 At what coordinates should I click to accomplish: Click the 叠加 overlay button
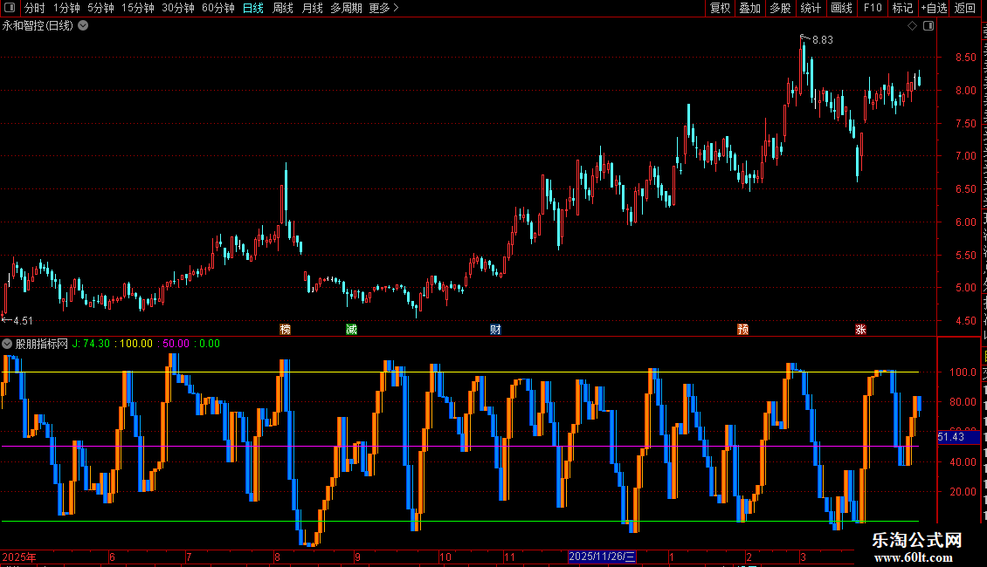click(x=749, y=8)
